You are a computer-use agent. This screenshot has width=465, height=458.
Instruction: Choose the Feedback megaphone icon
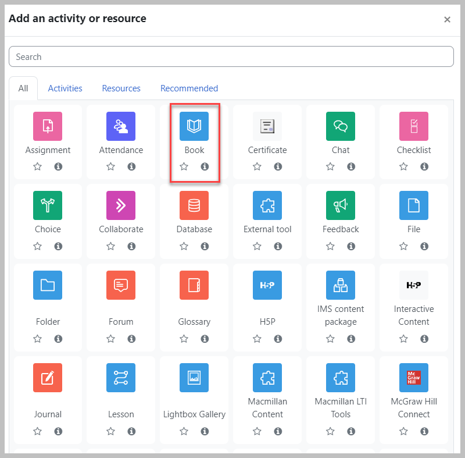point(341,205)
